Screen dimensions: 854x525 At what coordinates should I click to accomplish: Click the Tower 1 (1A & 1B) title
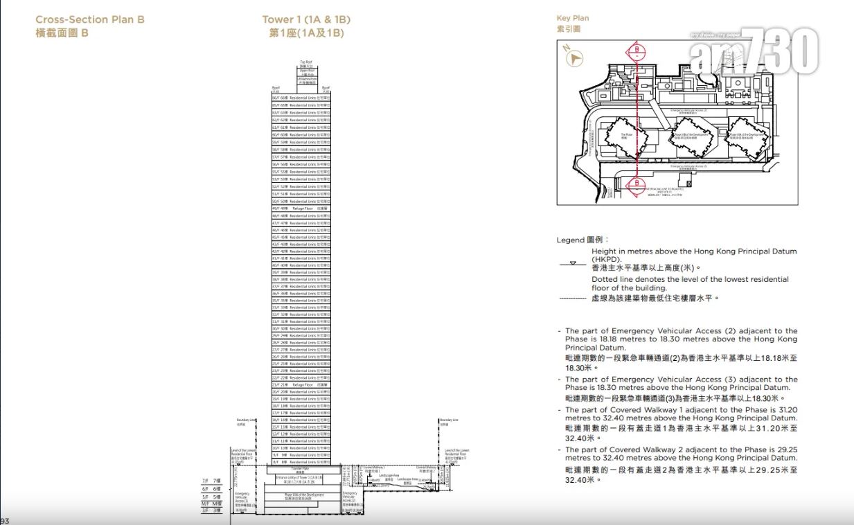click(x=306, y=19)
